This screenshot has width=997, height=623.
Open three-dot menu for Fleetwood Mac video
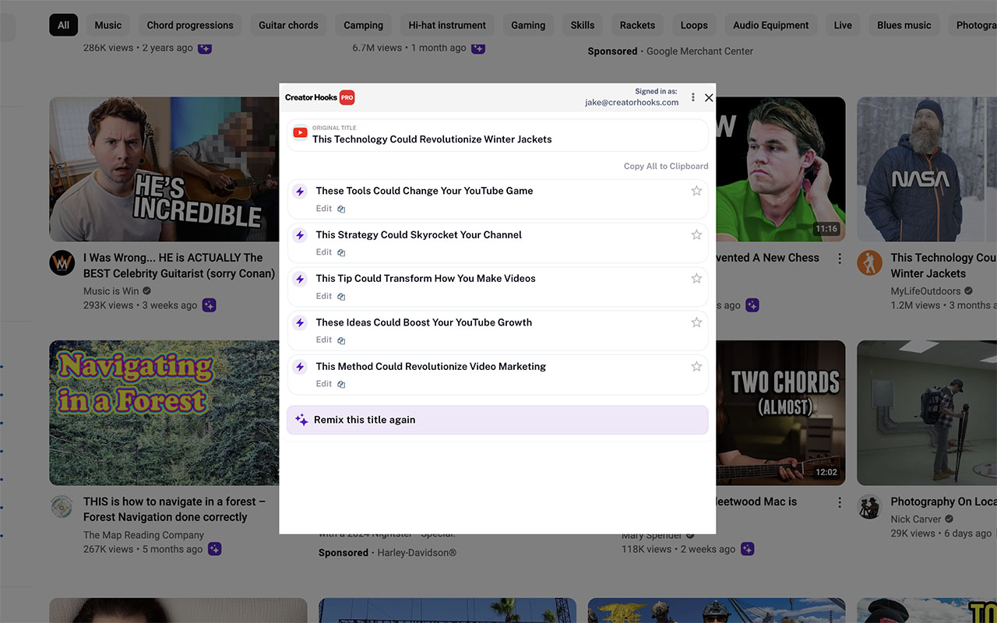840,502
